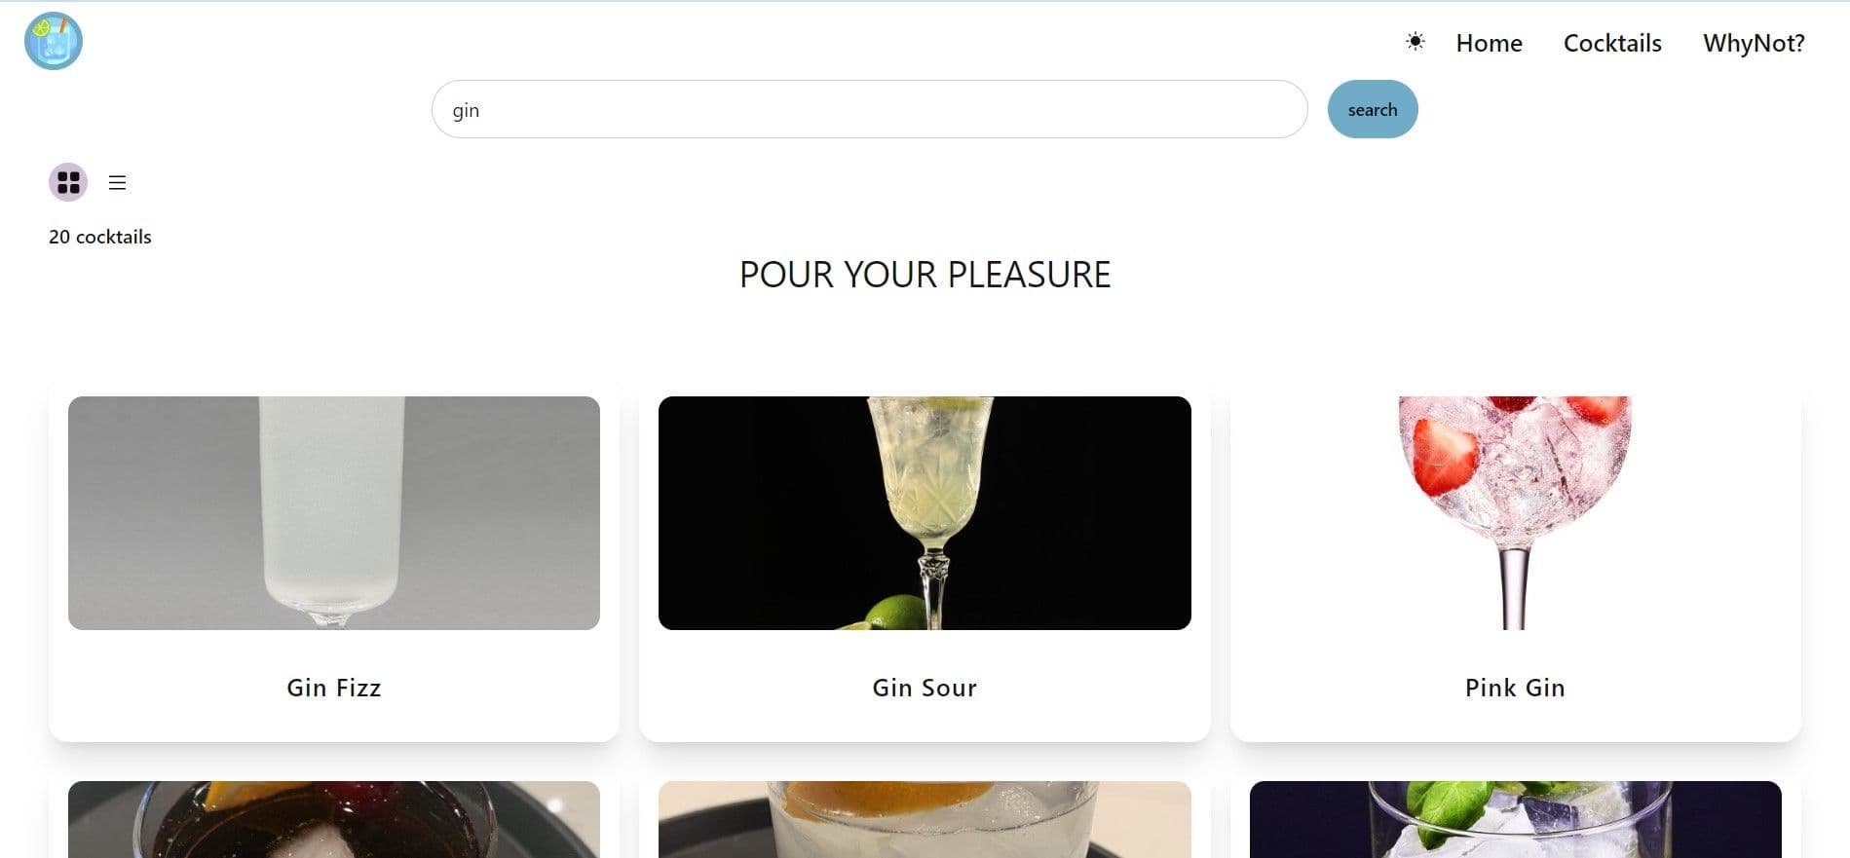Open the clear drink with orange slice card
This screenshot has height=858, width=1850.
(x=925, y=819)
